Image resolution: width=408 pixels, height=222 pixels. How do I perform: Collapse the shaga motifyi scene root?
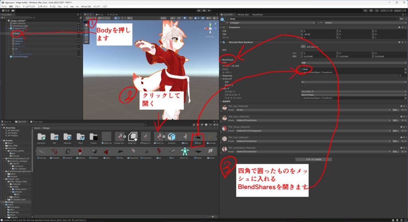click(6, 21)
